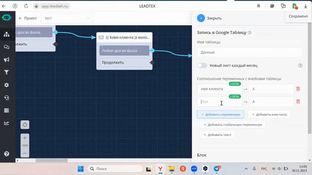Click the browser bookmark icon
The image size is (312, 175).
(x=258, y=6)
